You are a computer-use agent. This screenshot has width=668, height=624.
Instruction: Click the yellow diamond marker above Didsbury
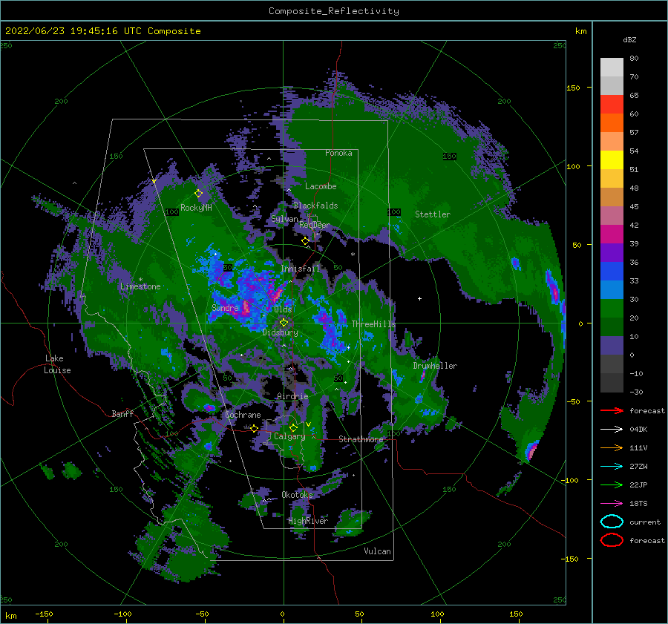[284, 323]
